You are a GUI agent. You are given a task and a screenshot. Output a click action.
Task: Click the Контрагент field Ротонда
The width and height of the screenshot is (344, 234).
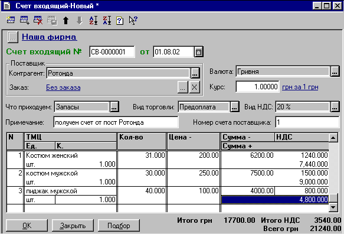(119, 73)
